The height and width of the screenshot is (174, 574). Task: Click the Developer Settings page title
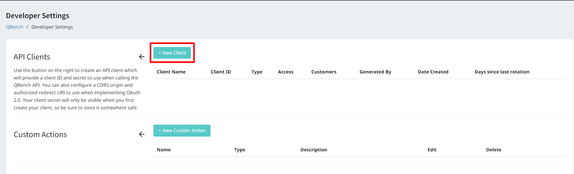pyautogui.click(x=38, y=16)
